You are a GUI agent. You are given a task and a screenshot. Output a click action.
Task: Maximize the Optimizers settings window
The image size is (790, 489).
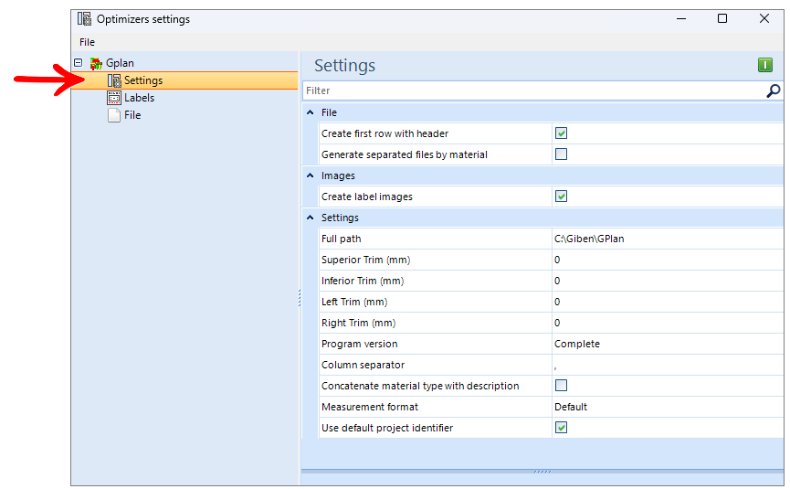click(722, 18)
